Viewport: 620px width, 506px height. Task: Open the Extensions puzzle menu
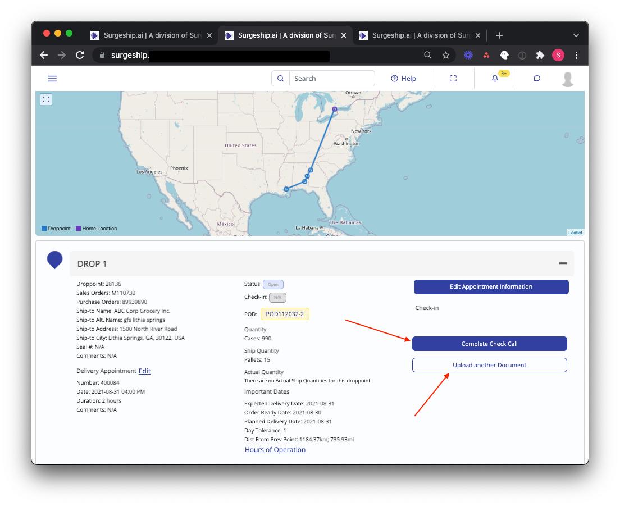click(540, 55)
